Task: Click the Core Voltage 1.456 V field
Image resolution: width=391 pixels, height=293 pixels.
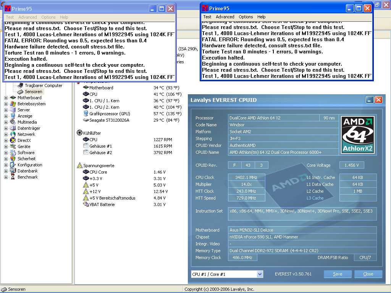Action: pos(352,165)
